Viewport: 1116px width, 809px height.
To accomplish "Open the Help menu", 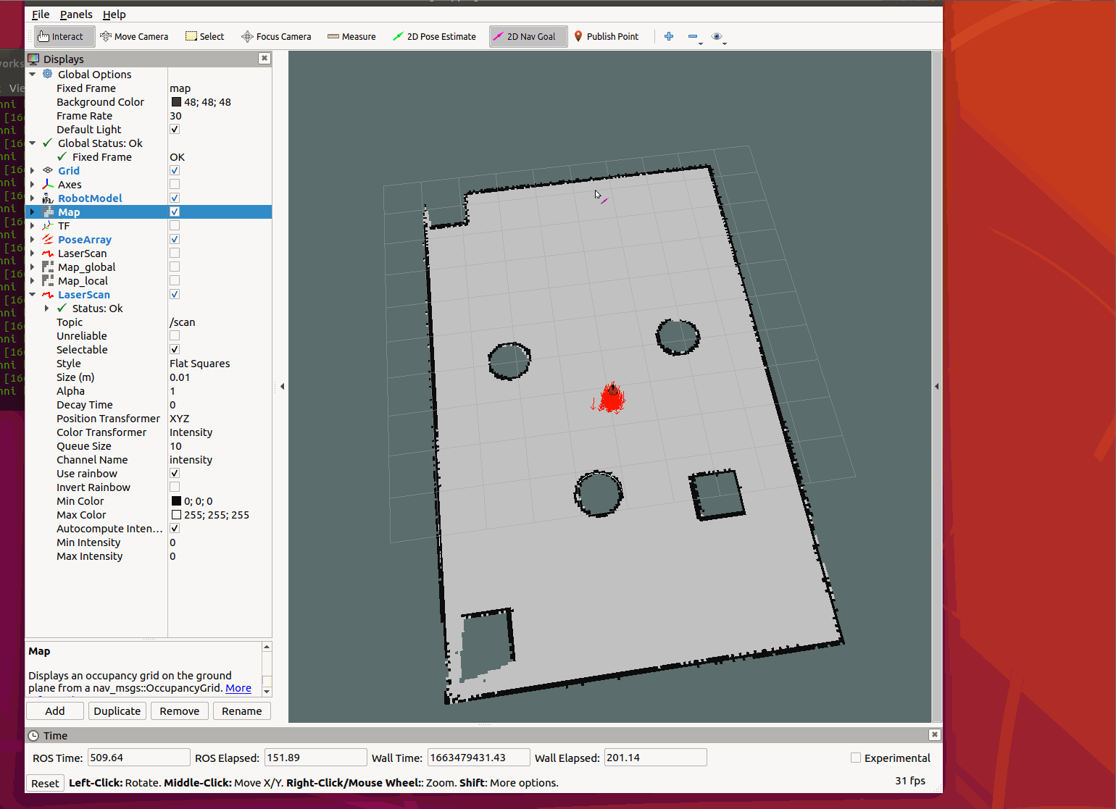I will (114, 14).
